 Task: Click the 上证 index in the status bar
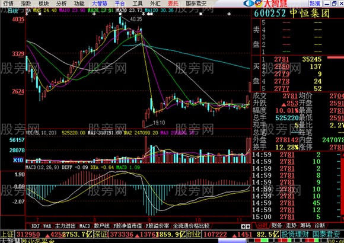coord(8,235)
